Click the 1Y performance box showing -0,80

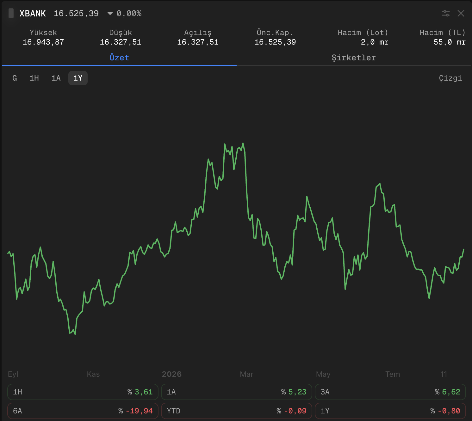(x=390, y=411)
